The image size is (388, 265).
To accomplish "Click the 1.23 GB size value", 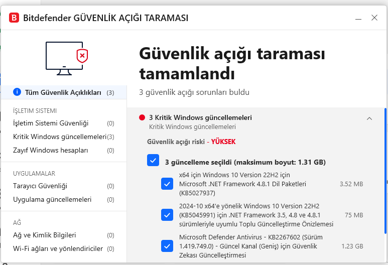I will coord(352,246).
